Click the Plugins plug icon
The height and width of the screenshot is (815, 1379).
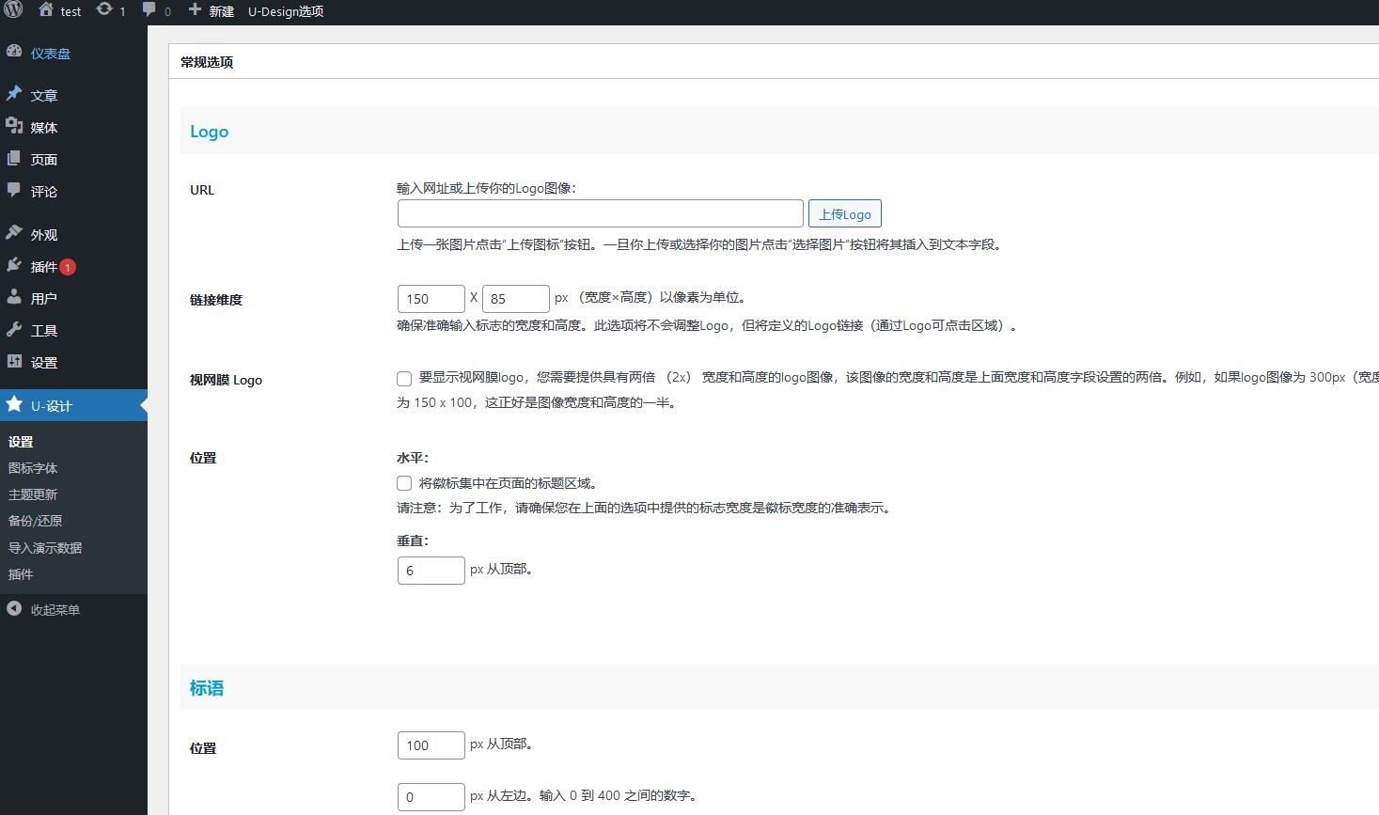click(14, 265)
